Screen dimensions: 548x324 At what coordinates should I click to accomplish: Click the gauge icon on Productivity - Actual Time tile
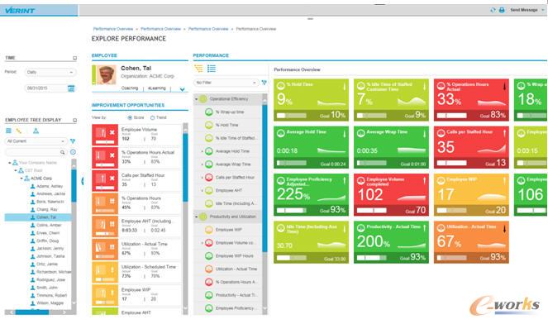click(x=361, y=228)
